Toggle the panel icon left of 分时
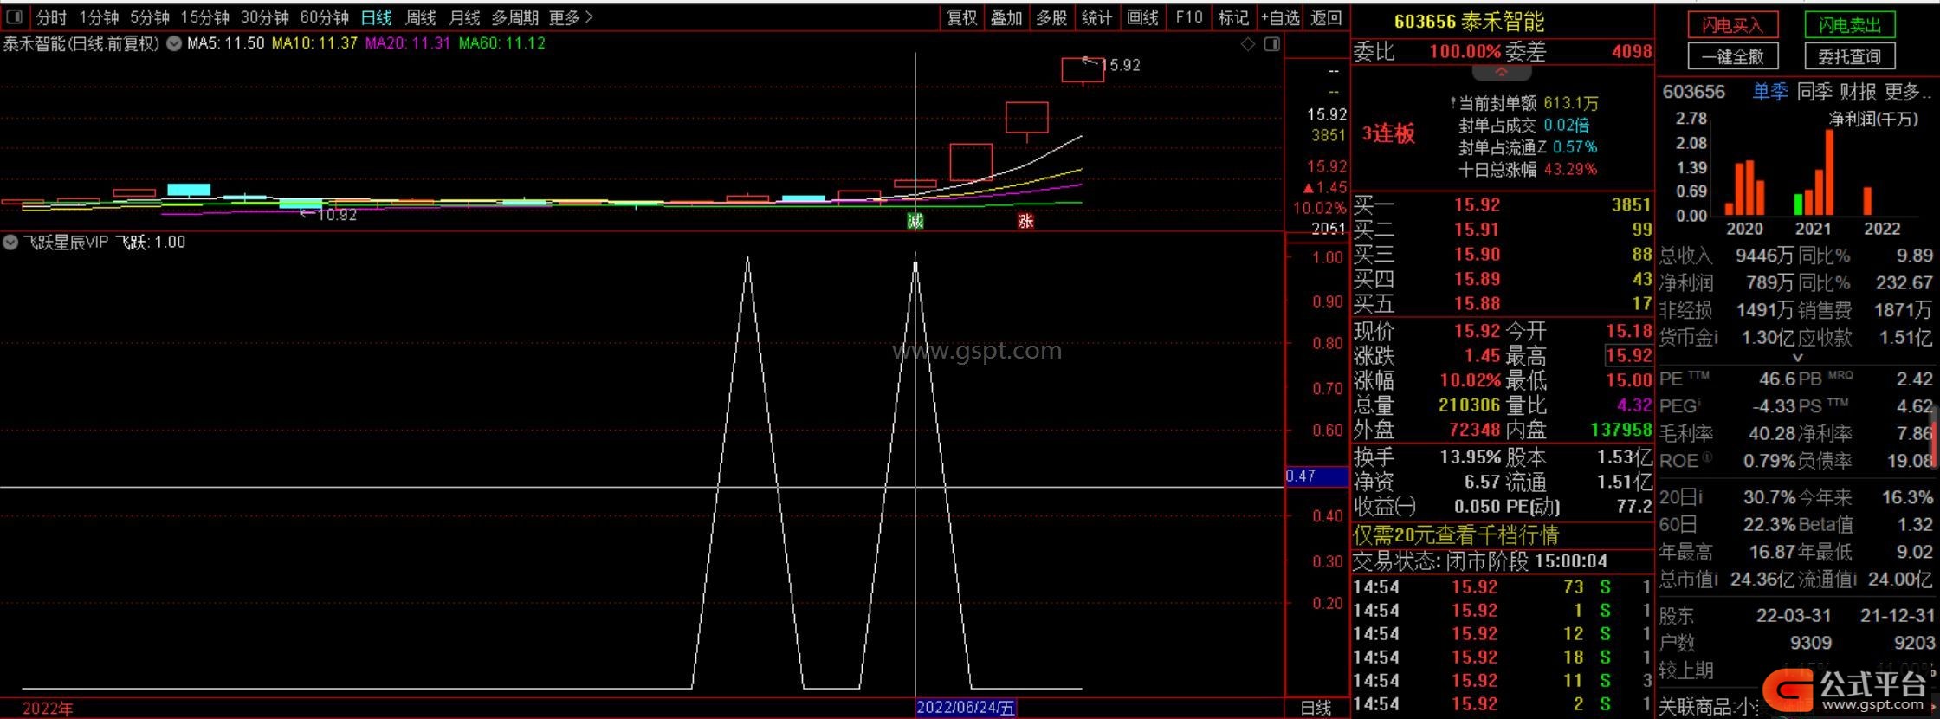Image resolution: width=1940 pixels, height=719 pixels. pyautogui.click(x=15, y=16)
